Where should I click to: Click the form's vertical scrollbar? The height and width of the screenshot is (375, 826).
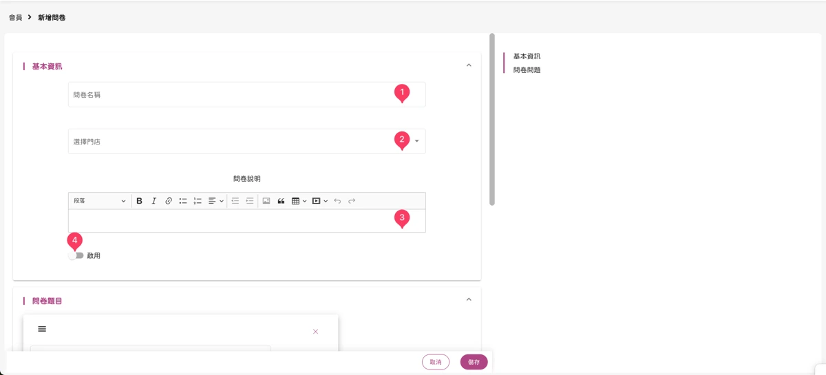click(x=492, y=119)
